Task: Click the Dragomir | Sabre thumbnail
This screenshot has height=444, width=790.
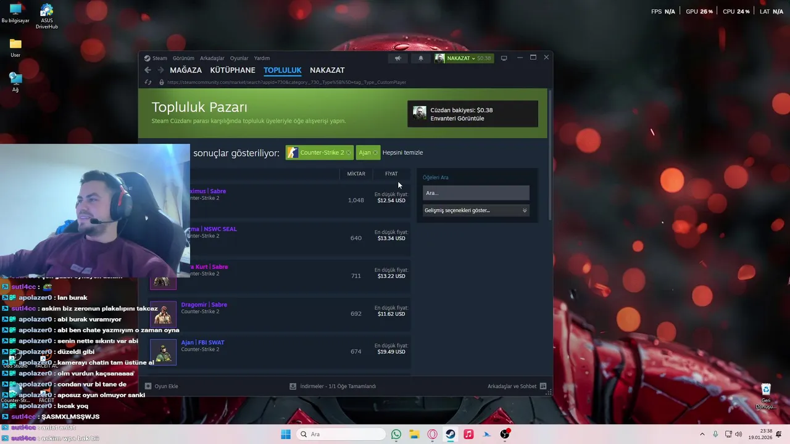Action: (164, 314)
